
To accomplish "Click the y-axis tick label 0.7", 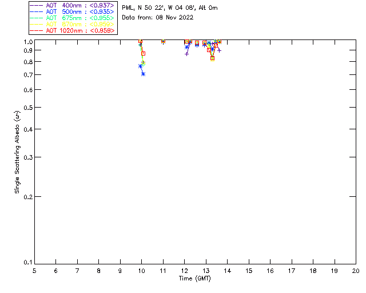I will tap(28, 75).
